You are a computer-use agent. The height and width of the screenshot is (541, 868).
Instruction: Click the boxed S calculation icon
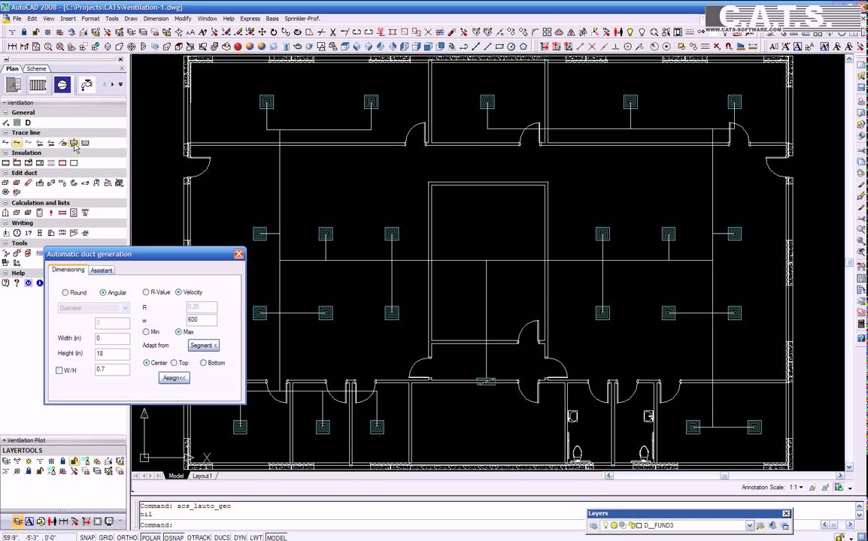(x=74, y=213)
